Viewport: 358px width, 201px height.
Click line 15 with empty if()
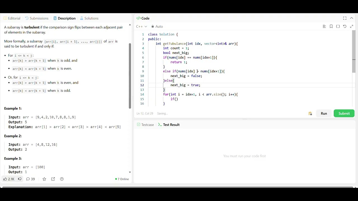click(174, 99)
